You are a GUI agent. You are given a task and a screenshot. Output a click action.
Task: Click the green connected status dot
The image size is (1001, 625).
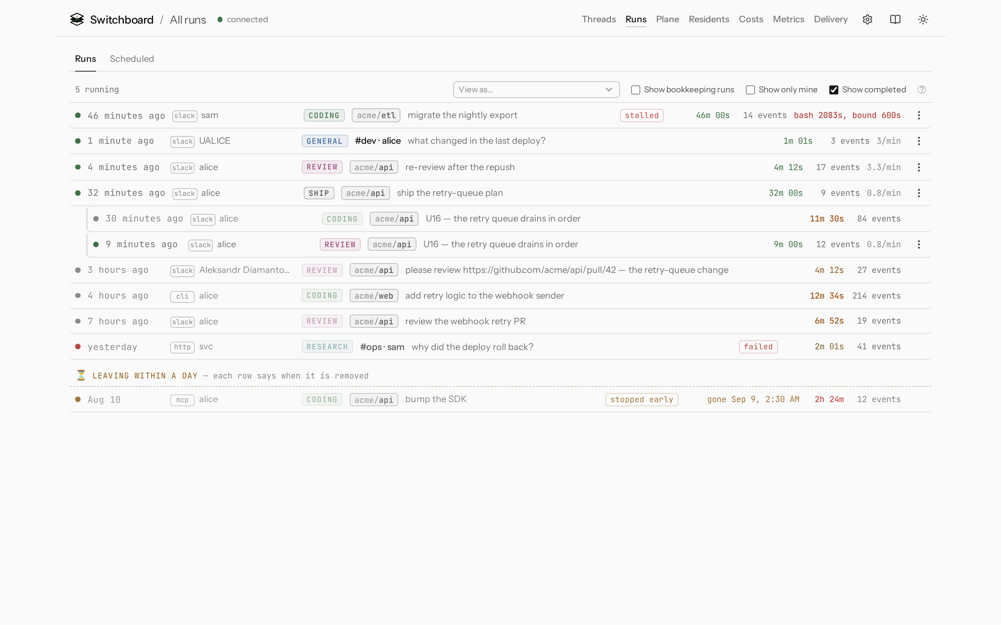pyautogui.click(x=220, y=19)
